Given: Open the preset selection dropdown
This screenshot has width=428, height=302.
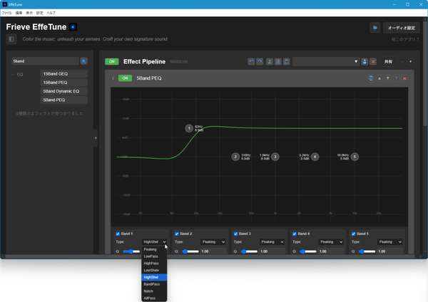Looking at the screenshot, I should point(326,61).
